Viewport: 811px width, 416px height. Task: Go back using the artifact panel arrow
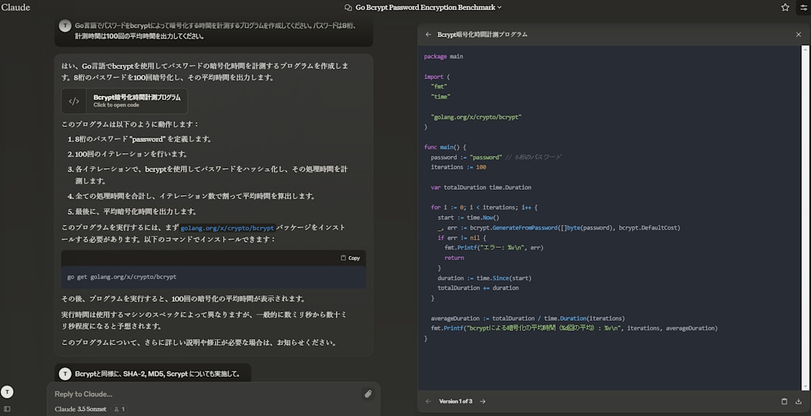pyautogui.click(x=428, y=34)
